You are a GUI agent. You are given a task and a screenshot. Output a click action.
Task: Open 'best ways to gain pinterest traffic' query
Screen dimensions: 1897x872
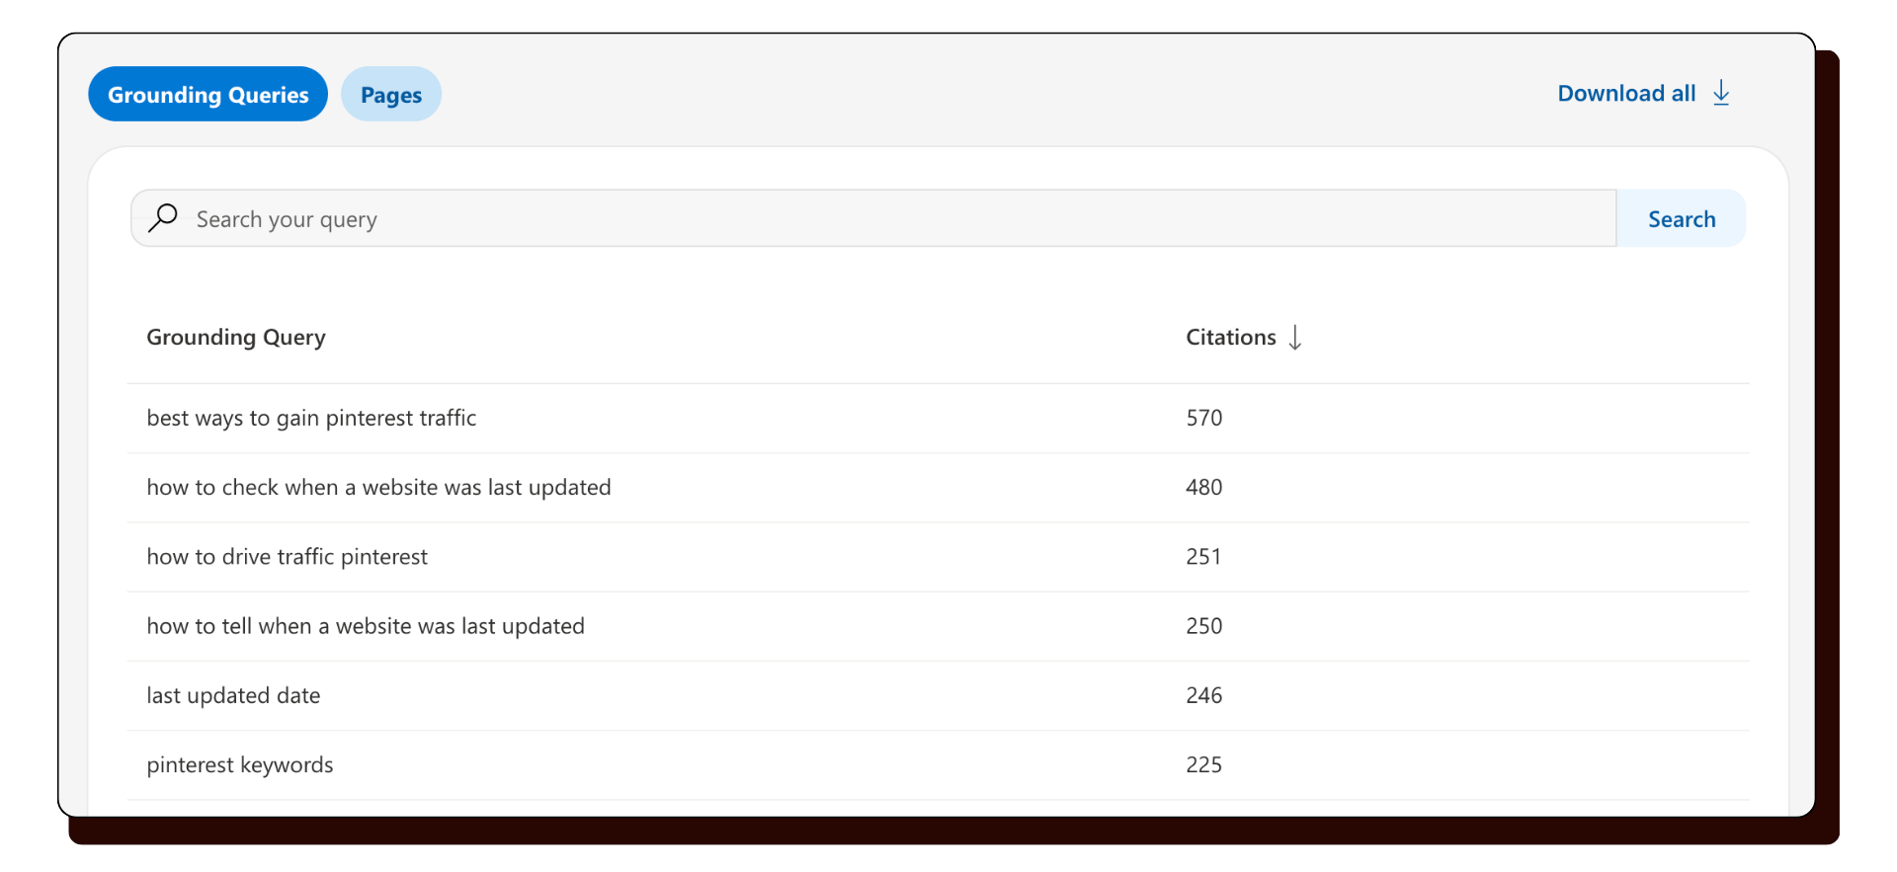[x=310, y=418]
